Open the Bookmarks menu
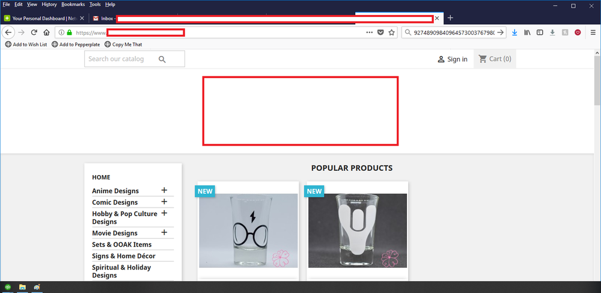The image size is (601, 293). pyautogui.click(x=73, y=5)
